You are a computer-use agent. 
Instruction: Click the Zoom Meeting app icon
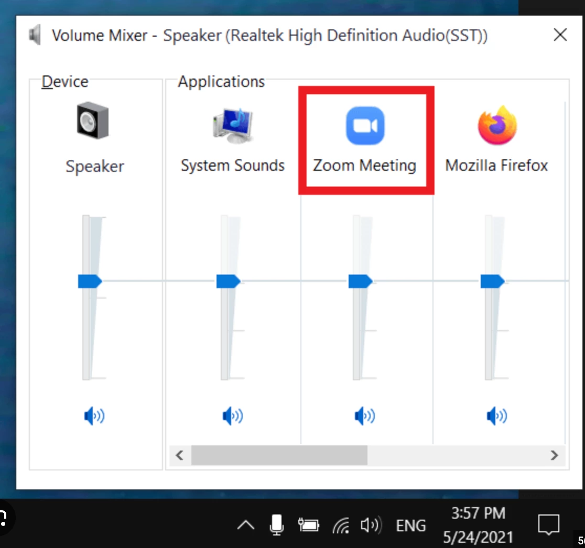[365, 126]
